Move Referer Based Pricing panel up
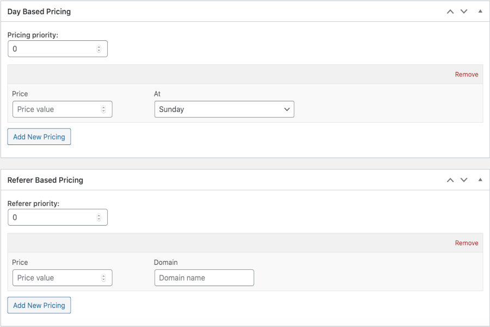This screenshot has width=490, height=327. (x=450, y=180)
